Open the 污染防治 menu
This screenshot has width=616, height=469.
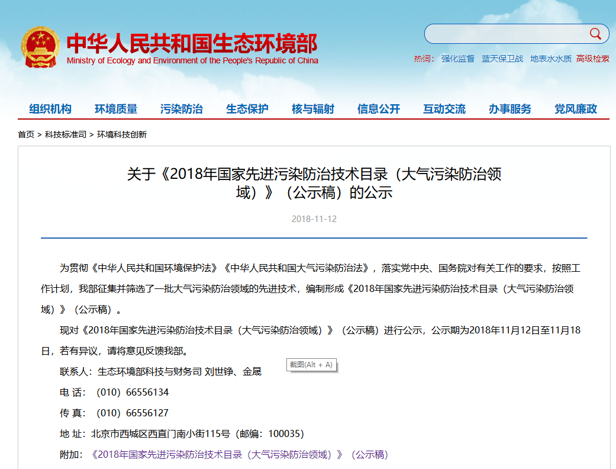182,109
